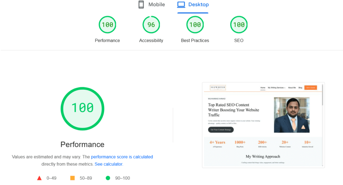Click the profile photo in the page screenshot
This screenshot has height=185, width=343.
point(291,115)
